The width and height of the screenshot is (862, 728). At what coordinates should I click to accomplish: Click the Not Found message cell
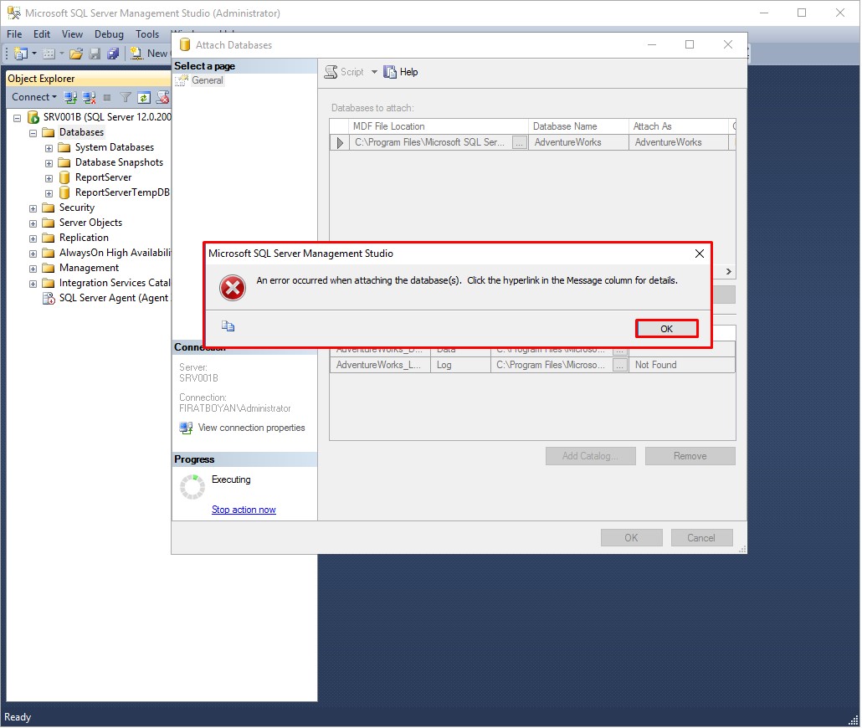click(x=682, y=365)
